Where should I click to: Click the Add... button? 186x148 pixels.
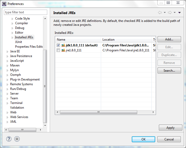pyautogui.click(x=169, y=39)
